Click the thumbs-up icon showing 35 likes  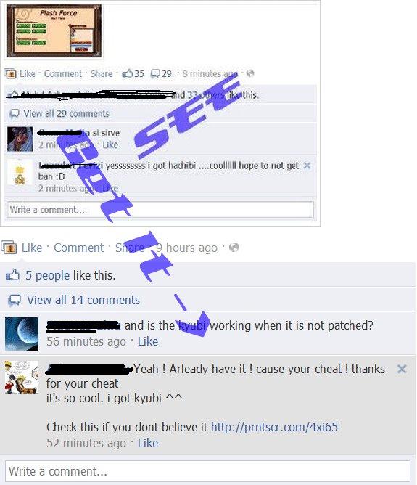pyautogui.click(x=127, y=73)
